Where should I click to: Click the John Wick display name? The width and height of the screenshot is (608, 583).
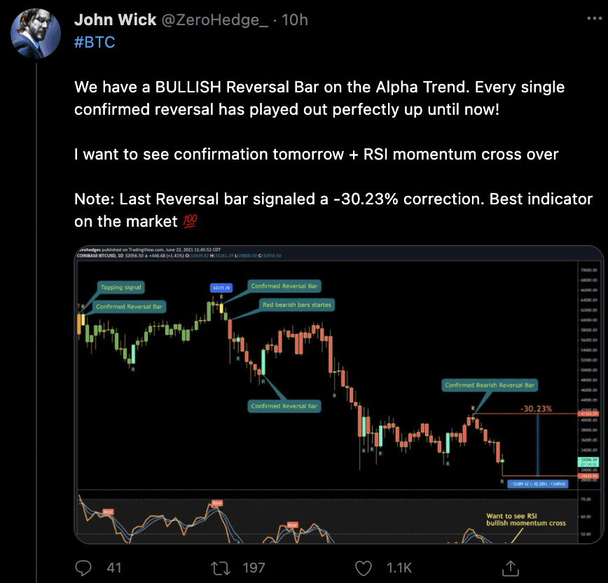[115, 20]
